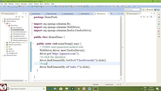Collapse the DemoPack package
The width and height of the screenshot is (161, 91).
point(7,25)
